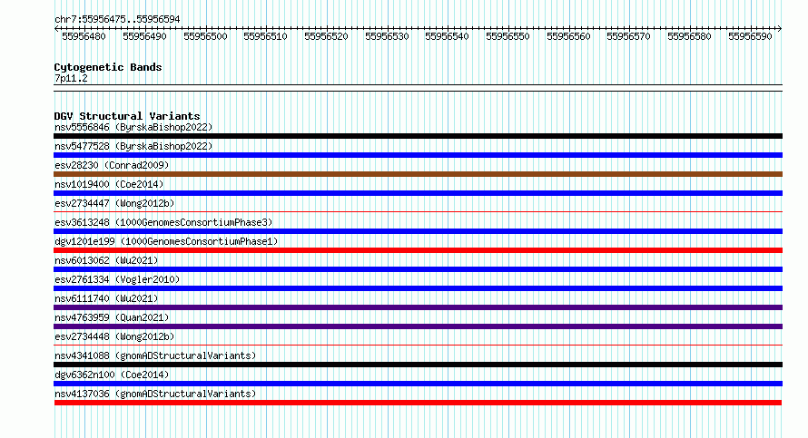Select the black bar under nsv4341088
808x438 pixels.
pyautogui.click(x=418, y=365)
